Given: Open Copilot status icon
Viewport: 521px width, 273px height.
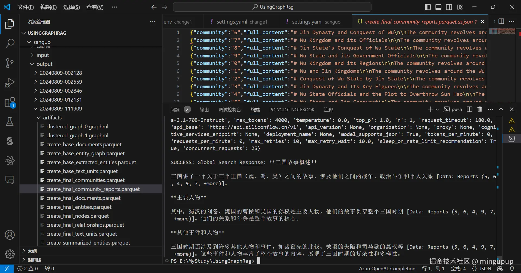Looking at the screenshot, I should [x=500, y=269].
